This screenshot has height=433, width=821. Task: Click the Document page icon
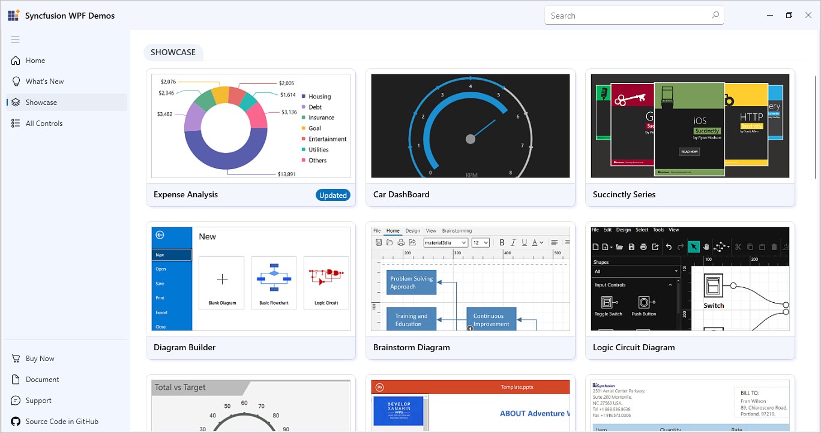[16, 380]
